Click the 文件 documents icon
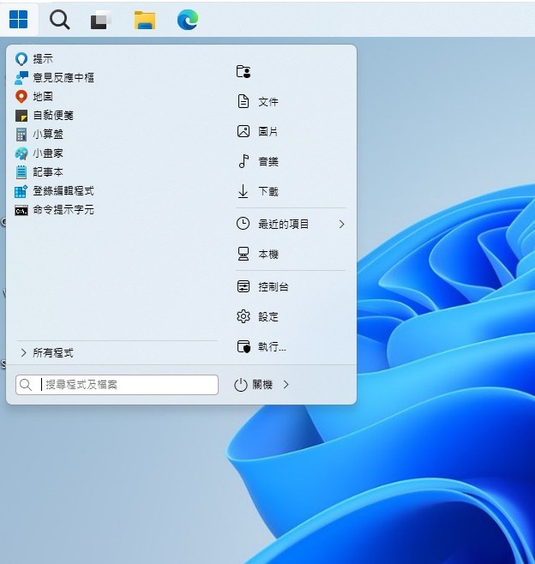The height and width of the screenshot is (564, 535). tap(243, 101)
